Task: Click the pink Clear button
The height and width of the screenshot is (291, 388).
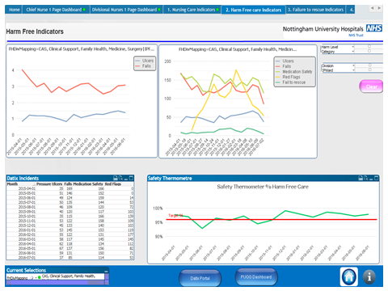Action: point(371,86)
